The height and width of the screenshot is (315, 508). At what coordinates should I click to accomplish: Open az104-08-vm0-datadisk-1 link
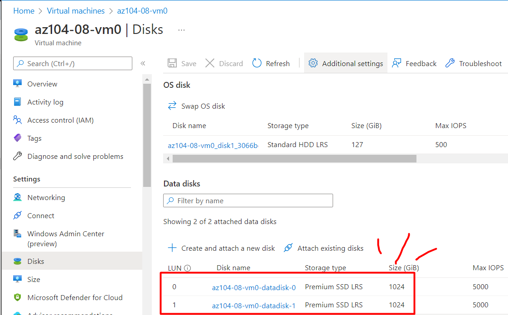click(254, 305)
